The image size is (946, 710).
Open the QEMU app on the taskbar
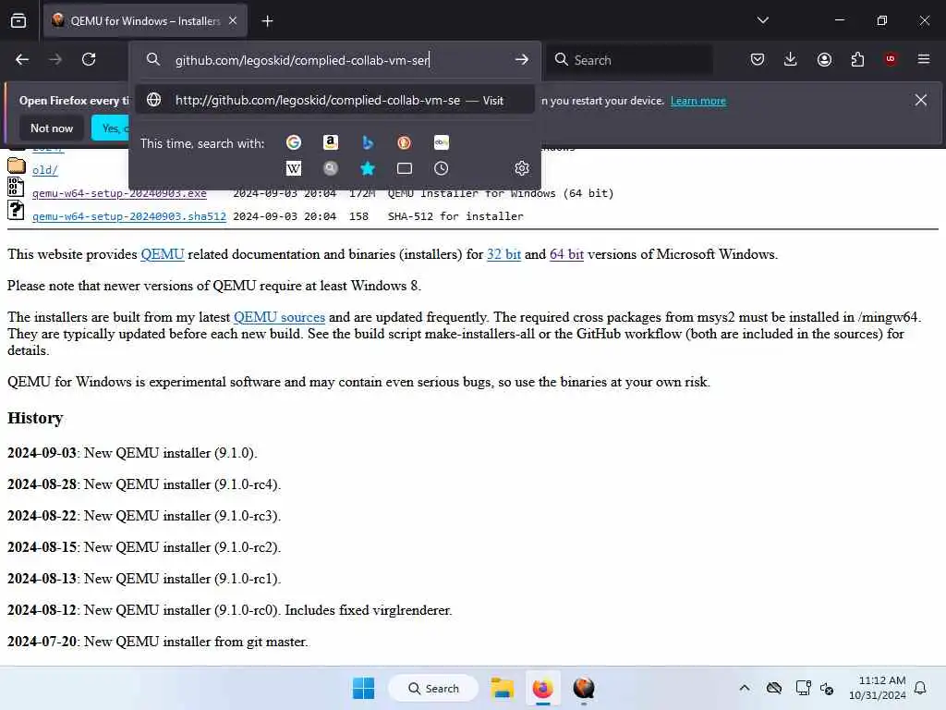pyautogui.click(x=584, y=688)
